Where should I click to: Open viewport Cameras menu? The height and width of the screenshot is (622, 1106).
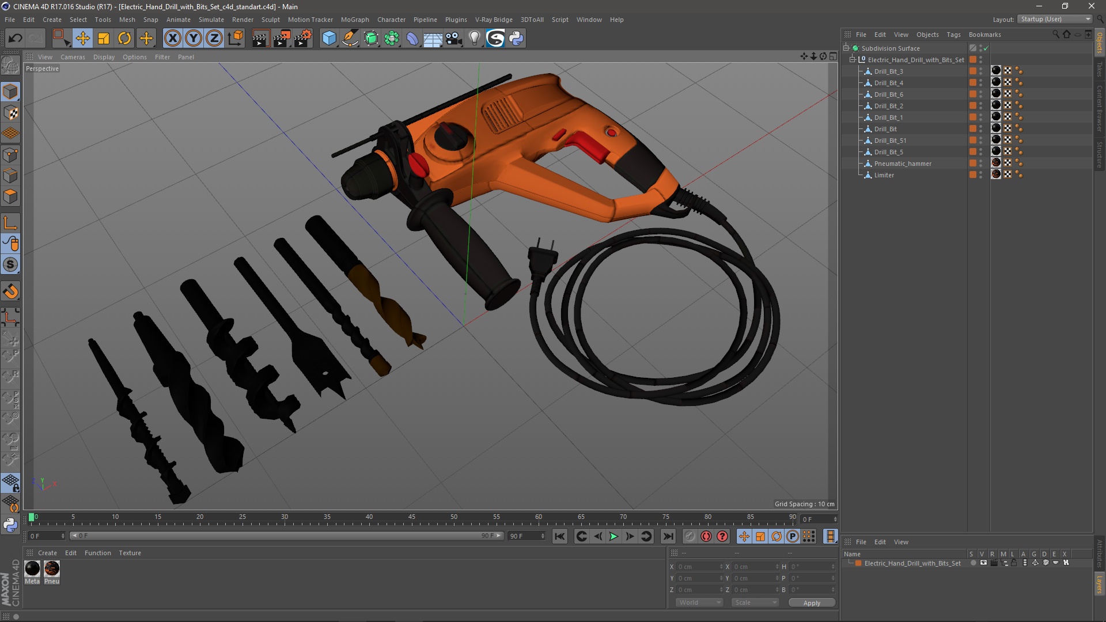[73, 57]
